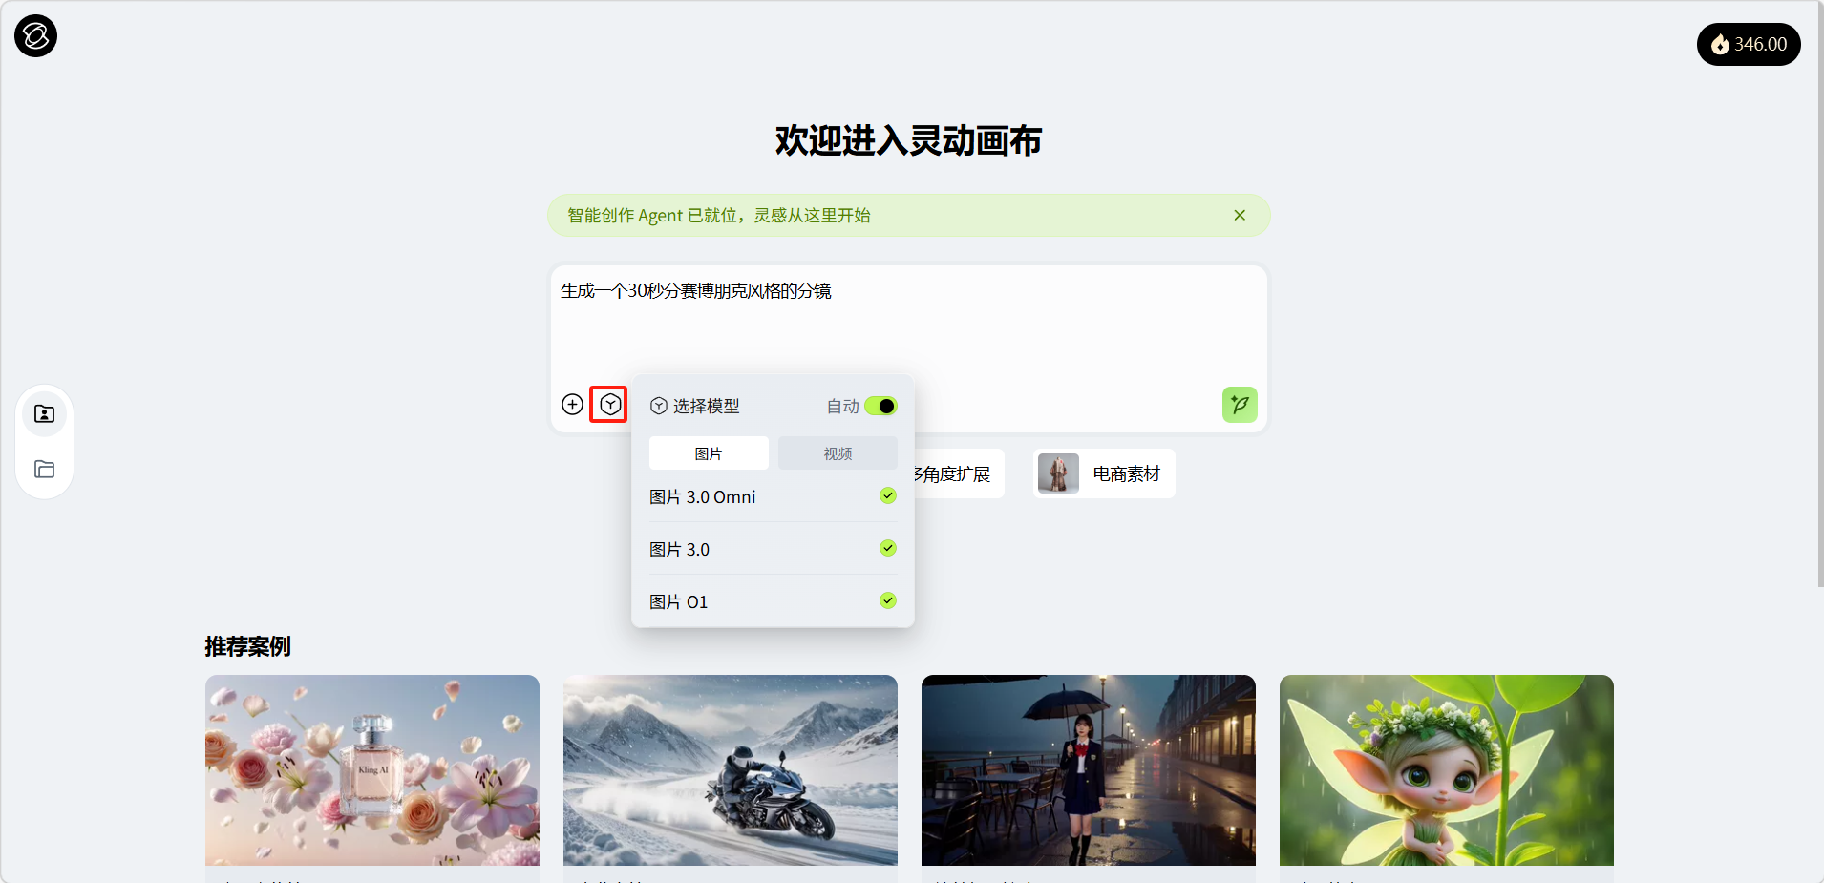
Task: Toggle the 自动 auto model switch
Action: [880, 407]
